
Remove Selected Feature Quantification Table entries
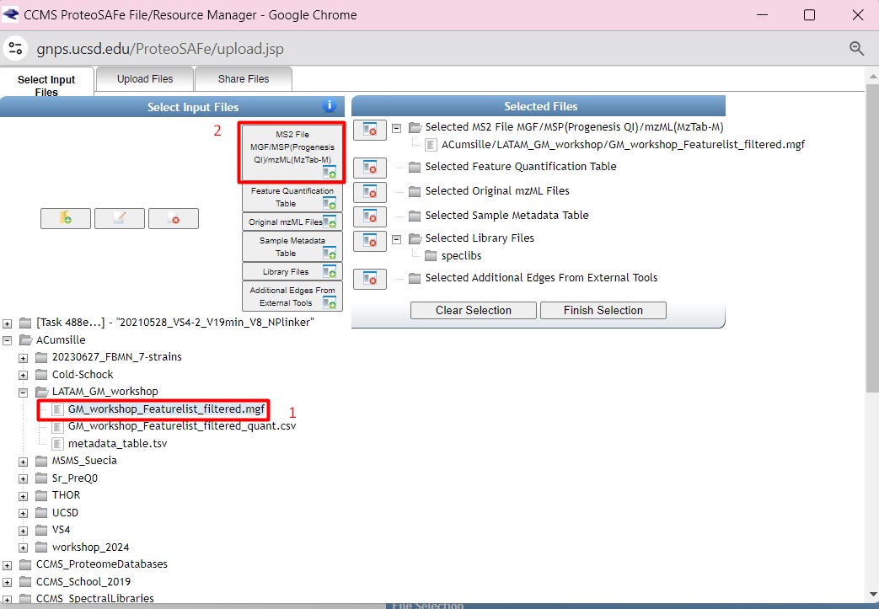(369, 168)
